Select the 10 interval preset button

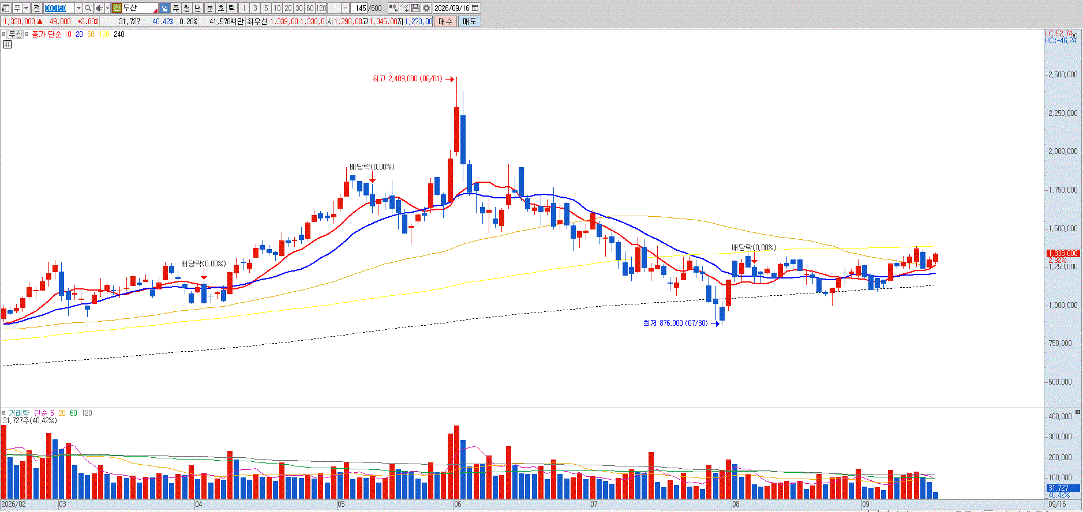(x=277, y=8)
